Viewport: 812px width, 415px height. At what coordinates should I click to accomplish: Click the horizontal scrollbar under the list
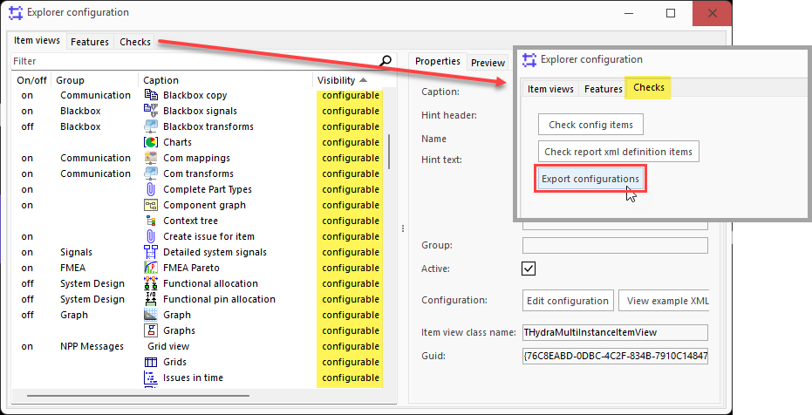point(138,397)
